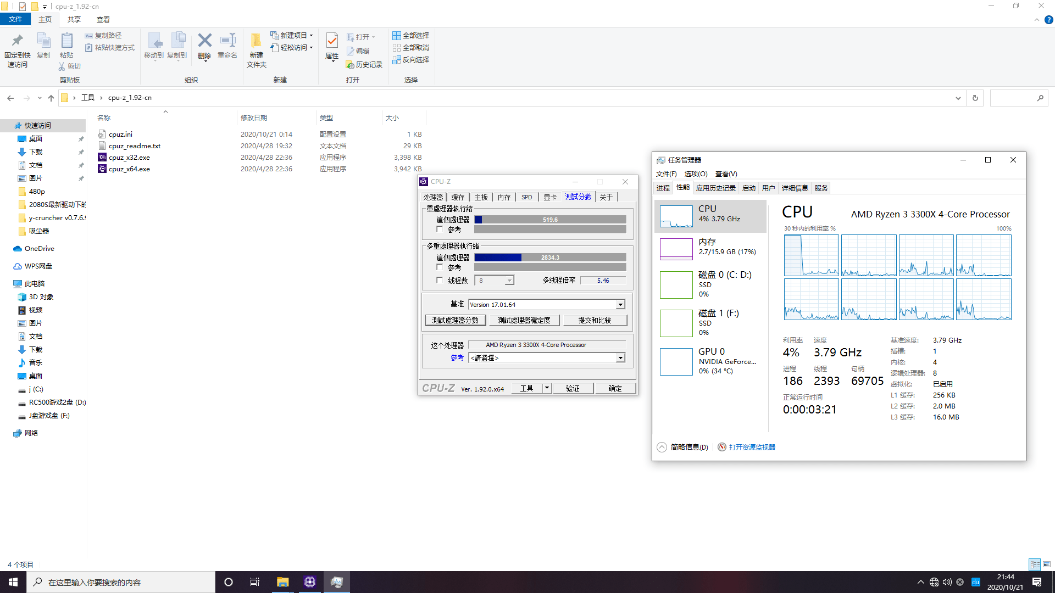This screenshot has height=593, width=1055.
Task: Click the Pin to Quick Access icon
Action: click(17, 41)
